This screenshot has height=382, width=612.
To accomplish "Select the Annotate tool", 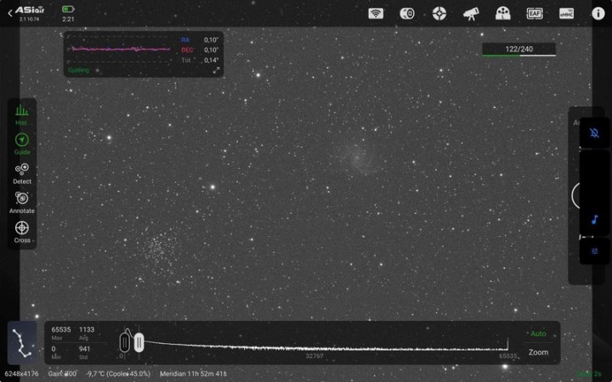I will point(22,201).
